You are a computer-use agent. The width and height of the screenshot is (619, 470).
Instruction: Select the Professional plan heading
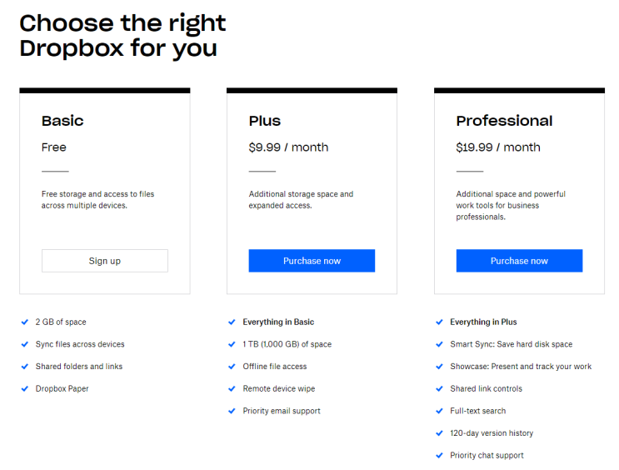point(504,121)
